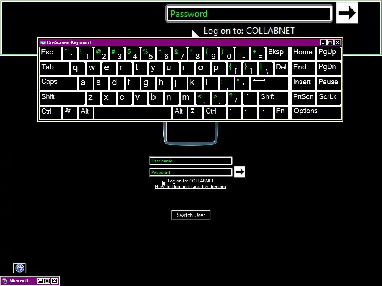
Task: Tap the 1 number key
Action: (85, 54)
